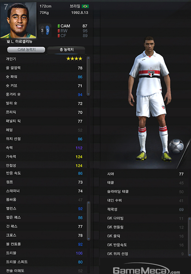Click the lower-left list scroll-up arrow
Screen dimensions: 191x274
89,202
